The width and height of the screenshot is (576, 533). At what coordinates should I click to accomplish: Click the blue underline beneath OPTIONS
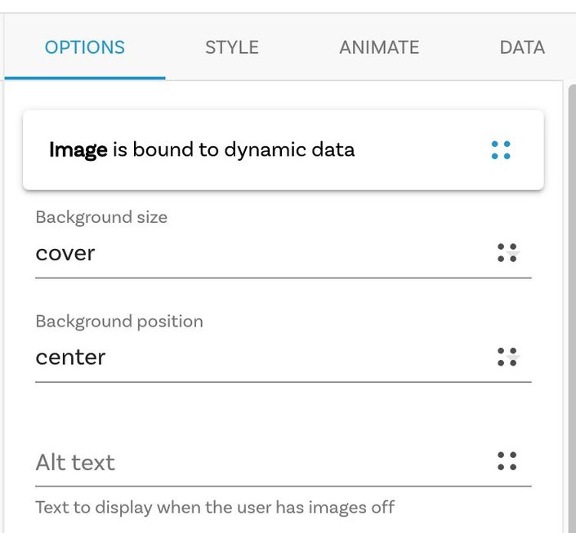pyautogui.click(x=85, y=78)
